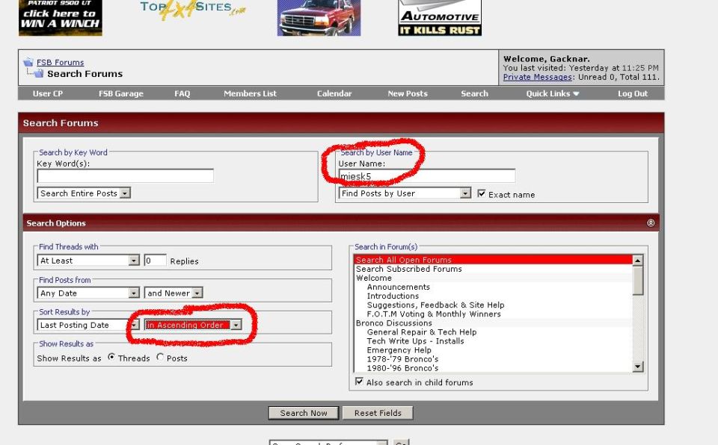This screenshot has width=718, height=445.
Task: Select 1980-'96 Bronco's forum
Action: pos(493,367)
